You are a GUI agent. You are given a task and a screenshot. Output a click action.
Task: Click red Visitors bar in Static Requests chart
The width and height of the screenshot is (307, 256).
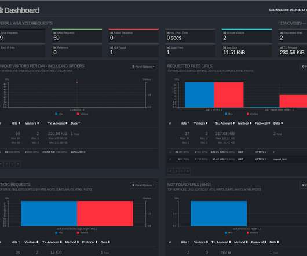tap(105, 214)
